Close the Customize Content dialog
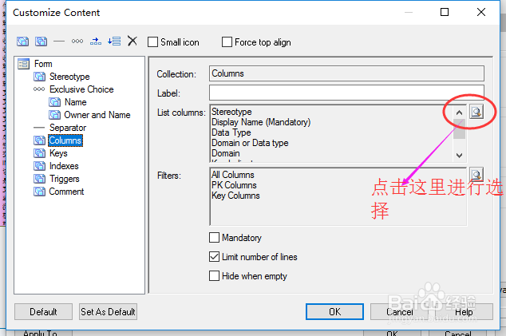 click(x=481, y=12)
